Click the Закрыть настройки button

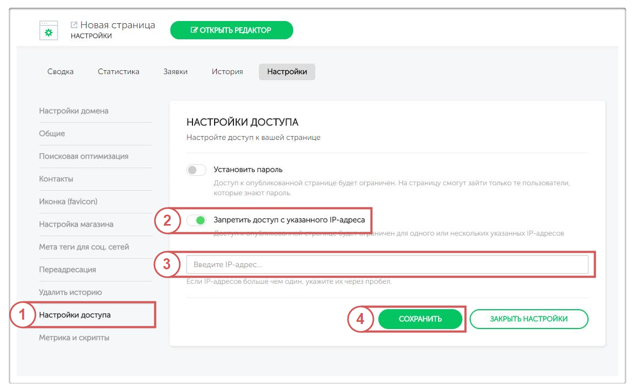[528, 319]
